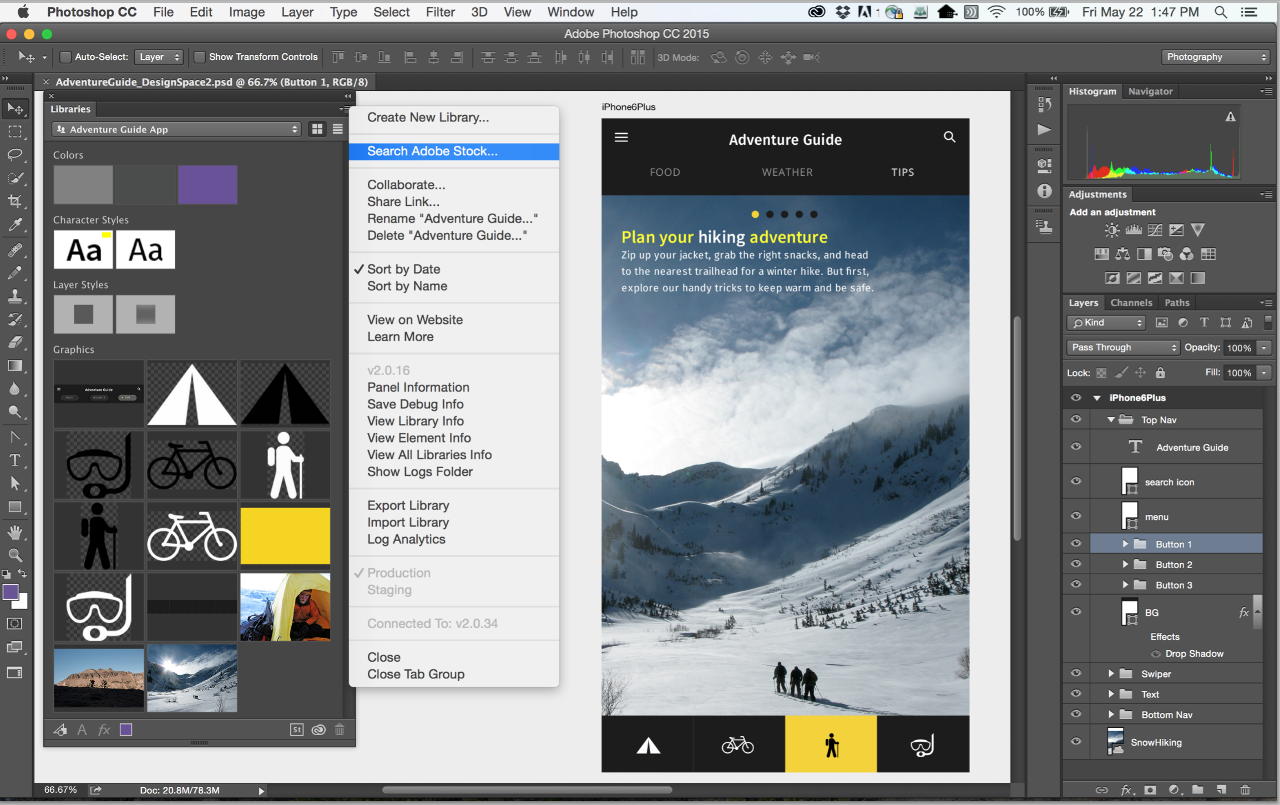Viewport: 1280px width, 805px height.
Task: Enable the Auto-Select checkbox
Action: tap(65, 57)
